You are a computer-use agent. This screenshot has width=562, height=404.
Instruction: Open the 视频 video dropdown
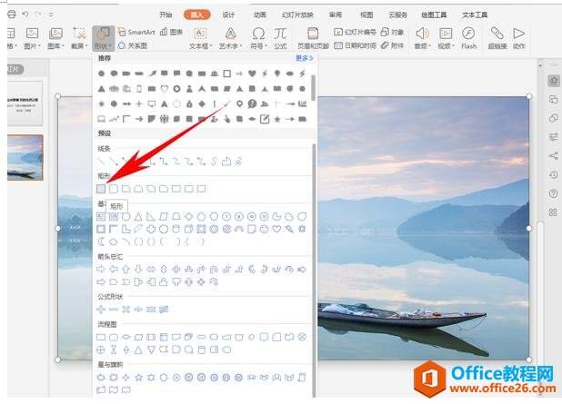point(446,38)
